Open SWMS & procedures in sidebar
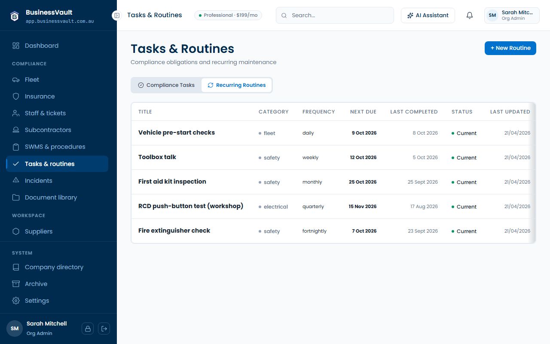This screenshot has width=550, height=344. (57, 147)
